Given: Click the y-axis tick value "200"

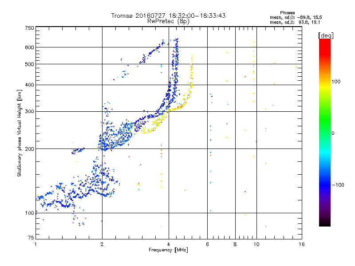Looking at the screenshot, I should pyautogui.click(x=29, y=149).
